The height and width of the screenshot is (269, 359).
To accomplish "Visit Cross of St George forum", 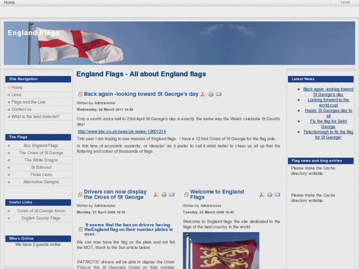I will click(x=41, y=211).
